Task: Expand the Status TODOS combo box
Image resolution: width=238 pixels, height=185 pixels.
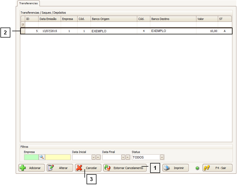Action: [x=162, y=157]
